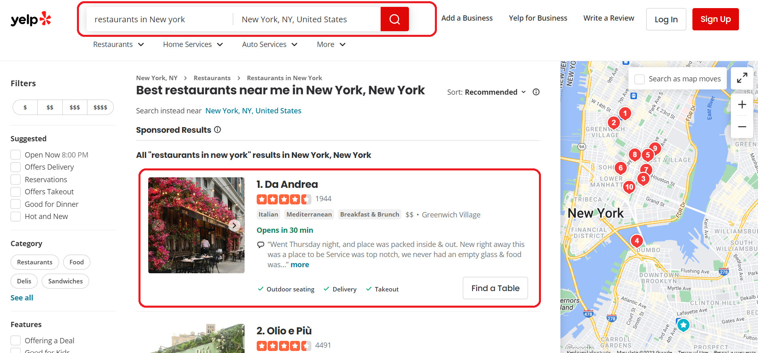Click location input field
The height and width of the screenshot is (353, 758).
[307, 19]
